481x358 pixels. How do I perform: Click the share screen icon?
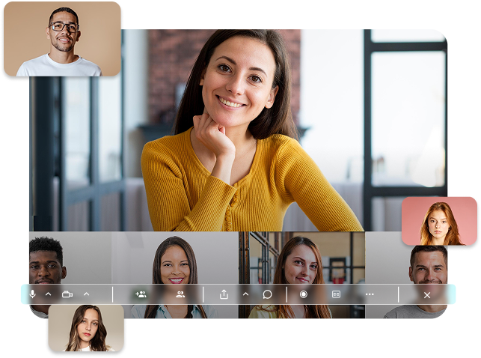[224, 294]
